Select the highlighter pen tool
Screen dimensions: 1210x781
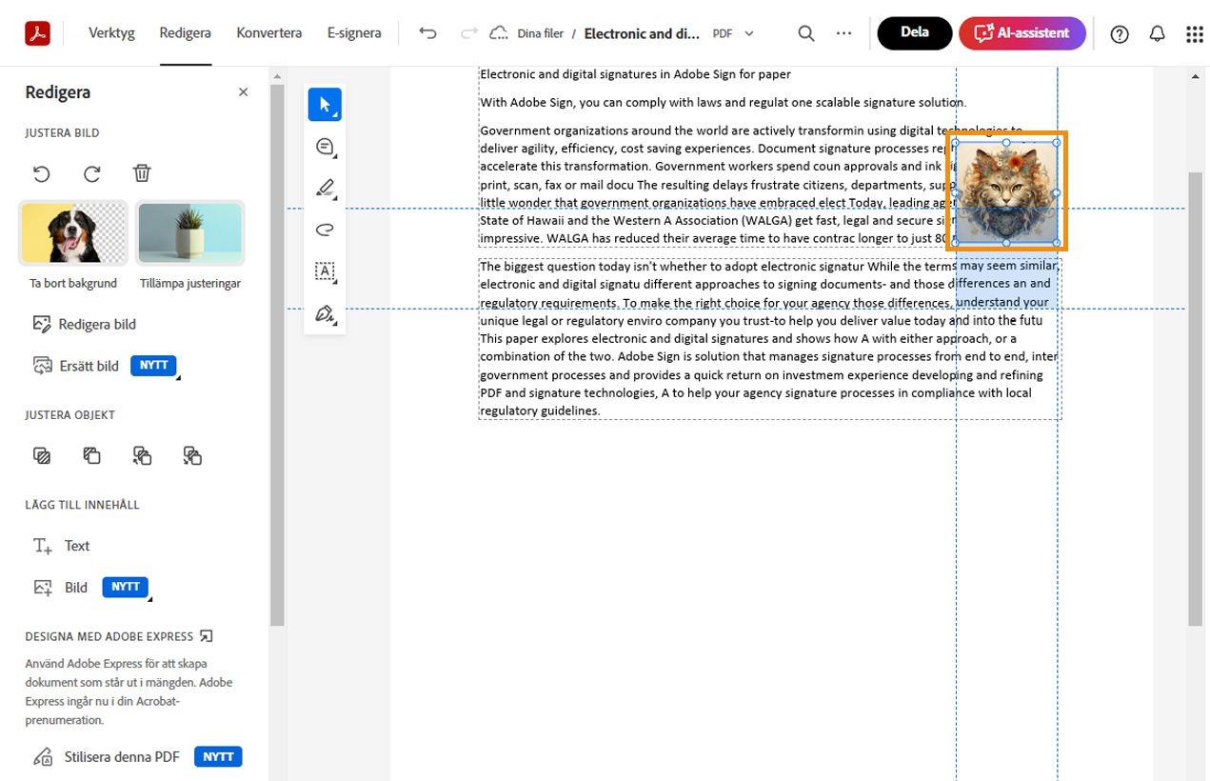coord(325,189)
